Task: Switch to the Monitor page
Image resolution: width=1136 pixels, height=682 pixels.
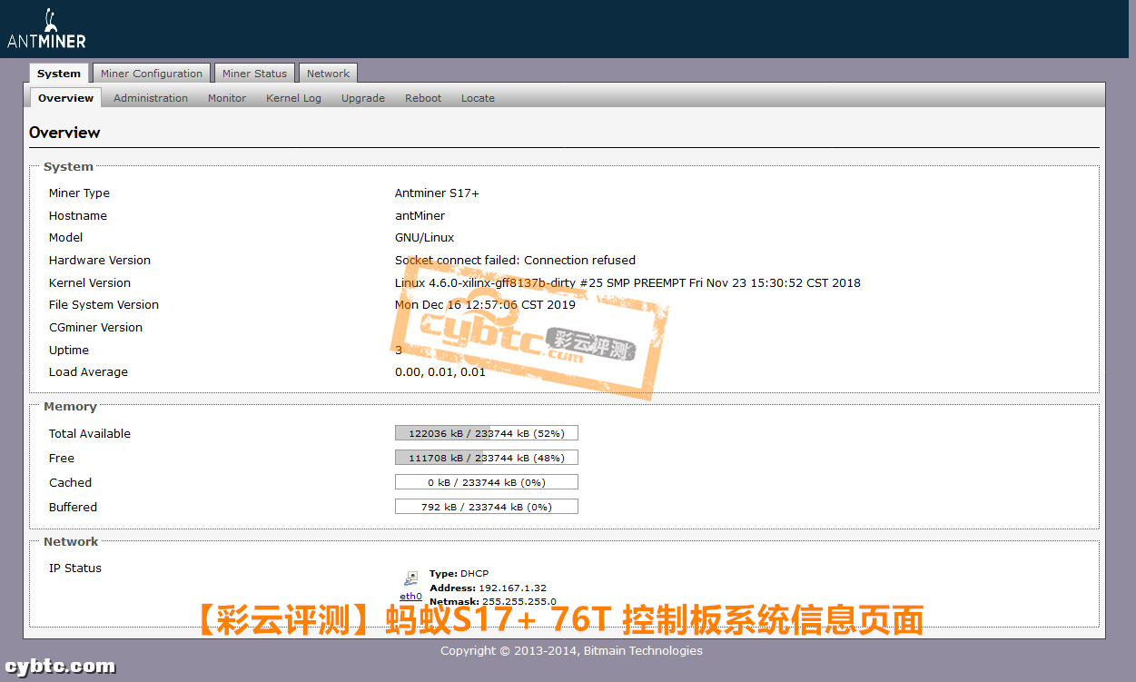Action: coord(226,97)
